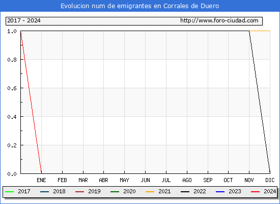Screen dimensions: 280x204
Task: Click the NOV month axis label
Action: click(x=249, y=180)
